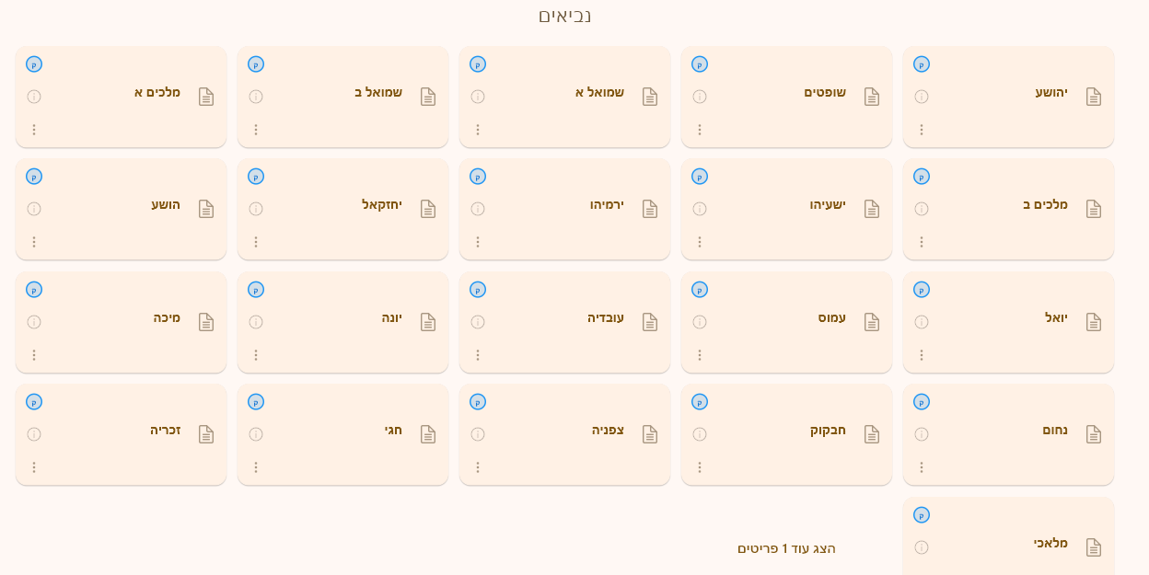Click the document icon beside זכריה
1149x575 pixels.
(206, 434)
